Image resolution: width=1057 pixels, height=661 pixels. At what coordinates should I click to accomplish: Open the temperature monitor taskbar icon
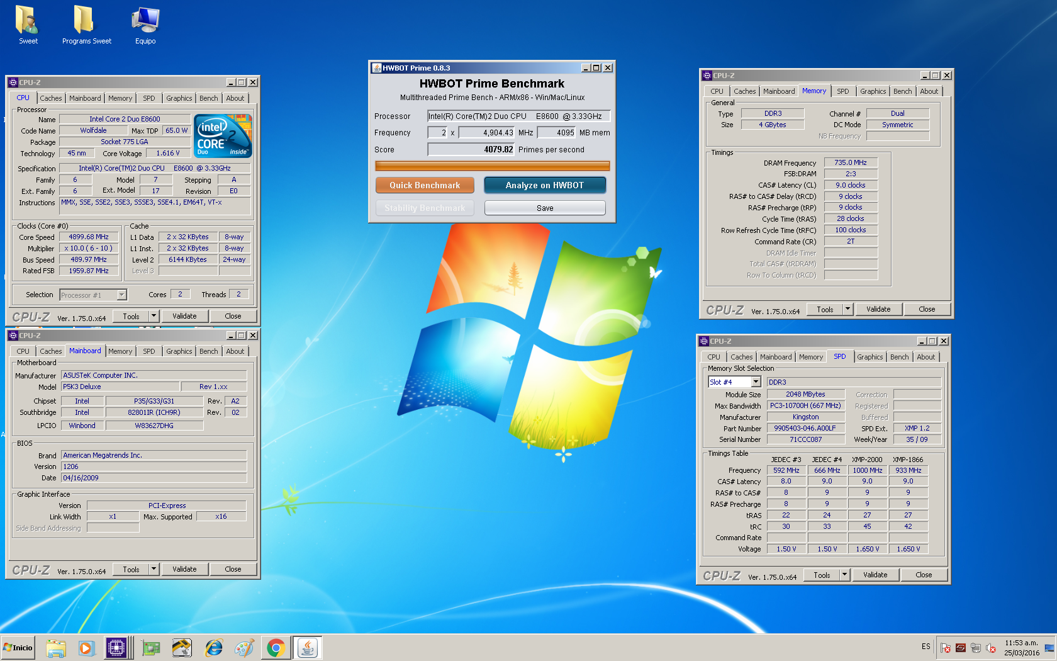[182, 648]
